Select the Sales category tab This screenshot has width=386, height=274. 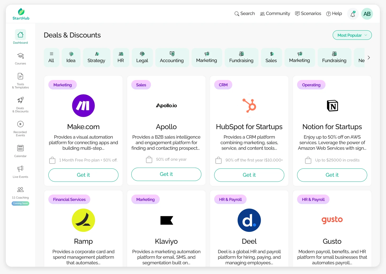(271, 57)
